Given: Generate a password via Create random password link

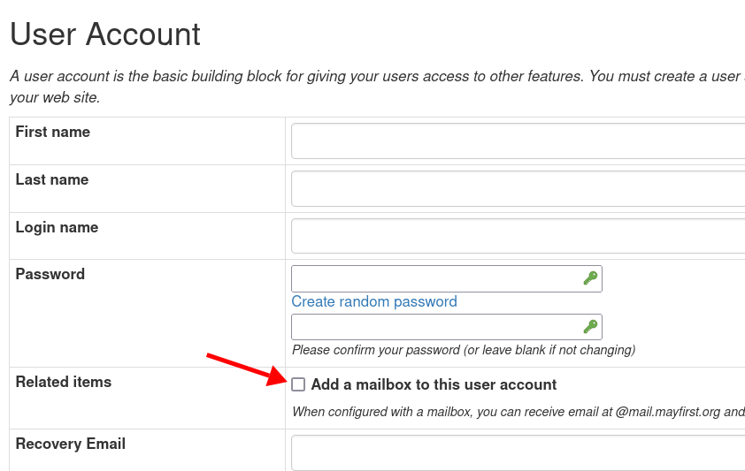Looking at the screenshot, I should 374,301.
